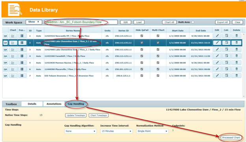The height and width of the screenshot is (142, 246).
Task: Delete the Foresthill series row
Action: [237, 56]
